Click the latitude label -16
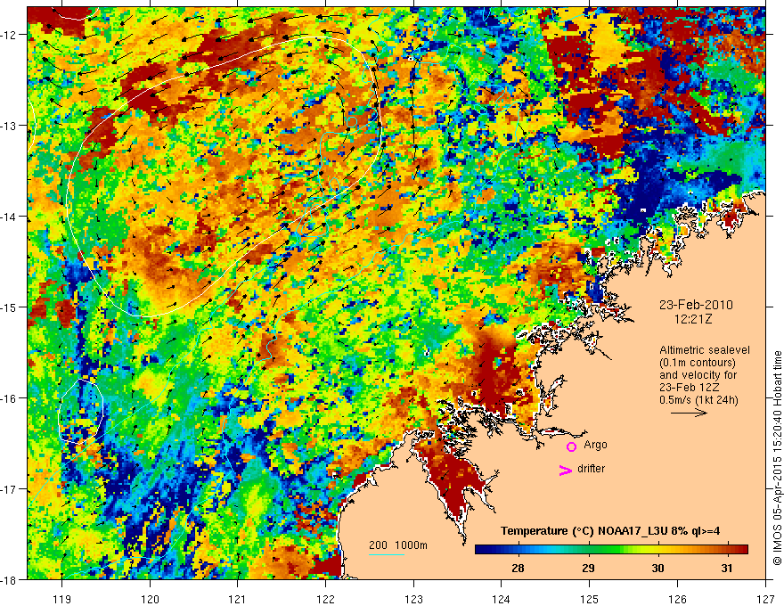This screenshot has width=784, height=606. 10,398
